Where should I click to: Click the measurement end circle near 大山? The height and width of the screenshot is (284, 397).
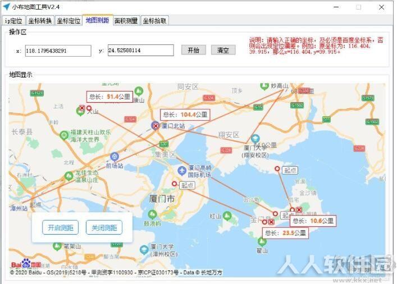point(89,108)
